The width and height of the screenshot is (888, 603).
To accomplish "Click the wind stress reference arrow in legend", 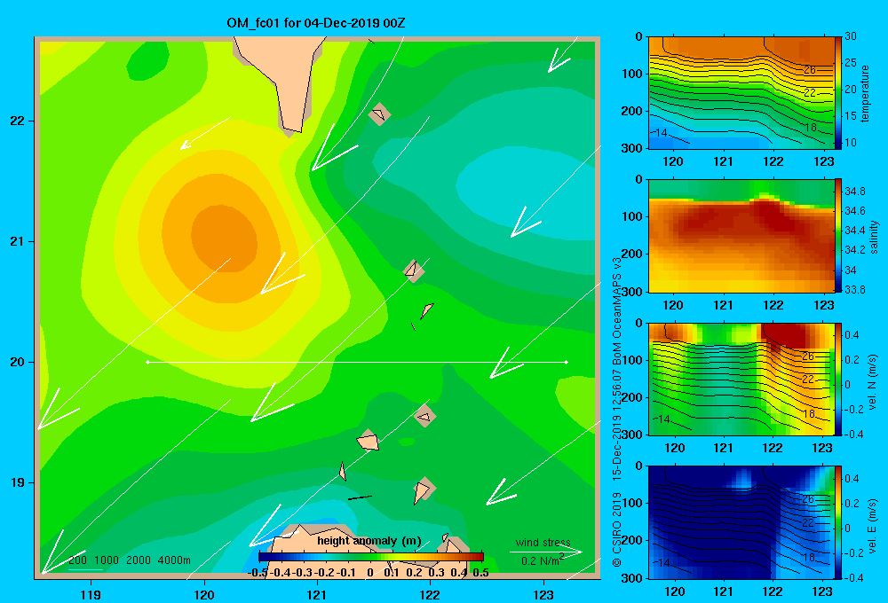I will 546,552.
